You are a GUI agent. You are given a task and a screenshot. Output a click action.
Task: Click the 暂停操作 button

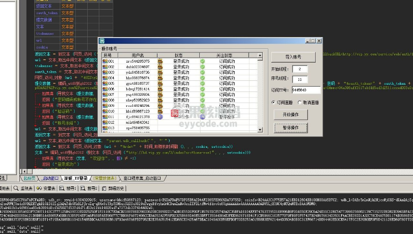click(291, 128)
